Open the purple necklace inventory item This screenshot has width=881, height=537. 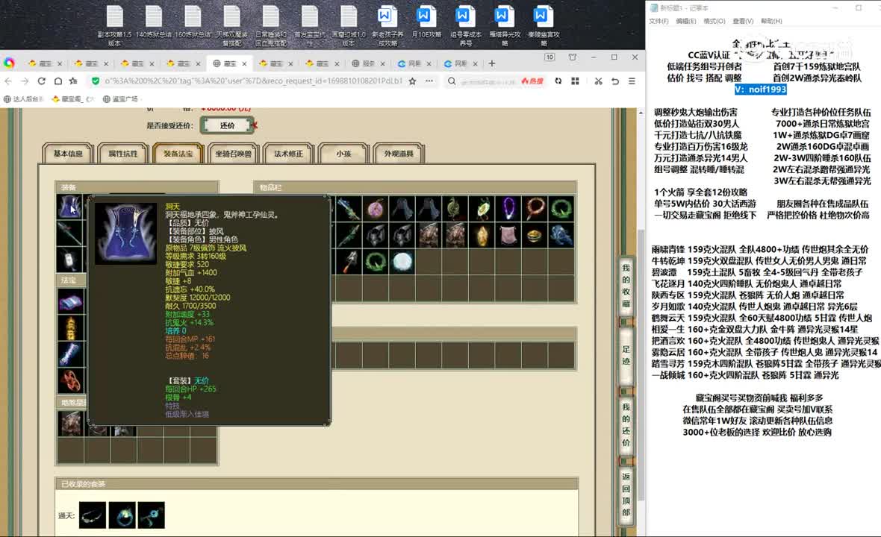click(508, 209)
